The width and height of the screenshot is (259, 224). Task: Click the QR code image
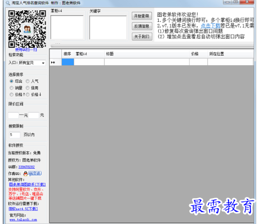pyautogui.click(x=27, y=29)
